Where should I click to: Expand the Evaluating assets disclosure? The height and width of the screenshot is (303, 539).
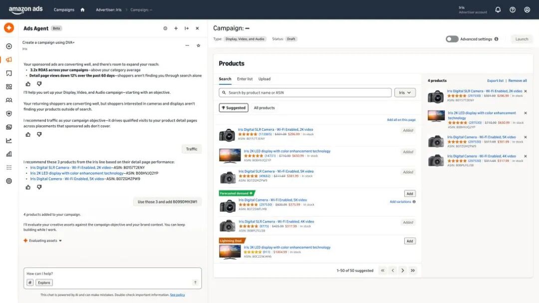coord(42,241)
